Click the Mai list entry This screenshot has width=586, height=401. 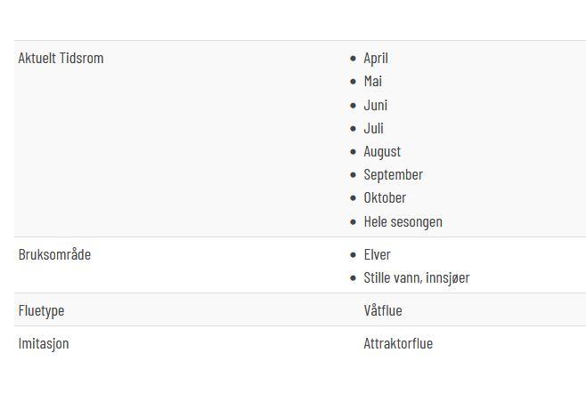pyautogui.click(x=372, y=81)
